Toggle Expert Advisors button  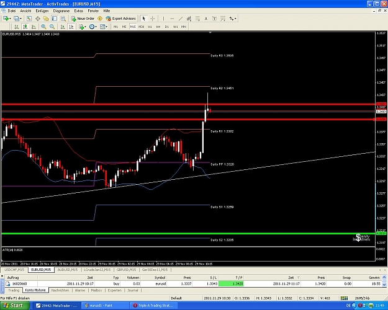[121, 19]
